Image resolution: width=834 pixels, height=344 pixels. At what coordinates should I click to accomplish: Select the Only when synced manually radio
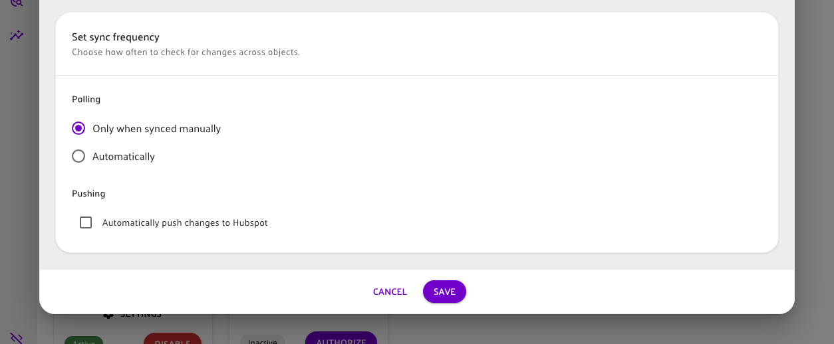point(78,128)
